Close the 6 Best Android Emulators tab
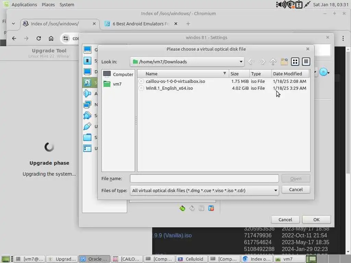The width and height of the screenshot is (351, 263). (176, 24)
